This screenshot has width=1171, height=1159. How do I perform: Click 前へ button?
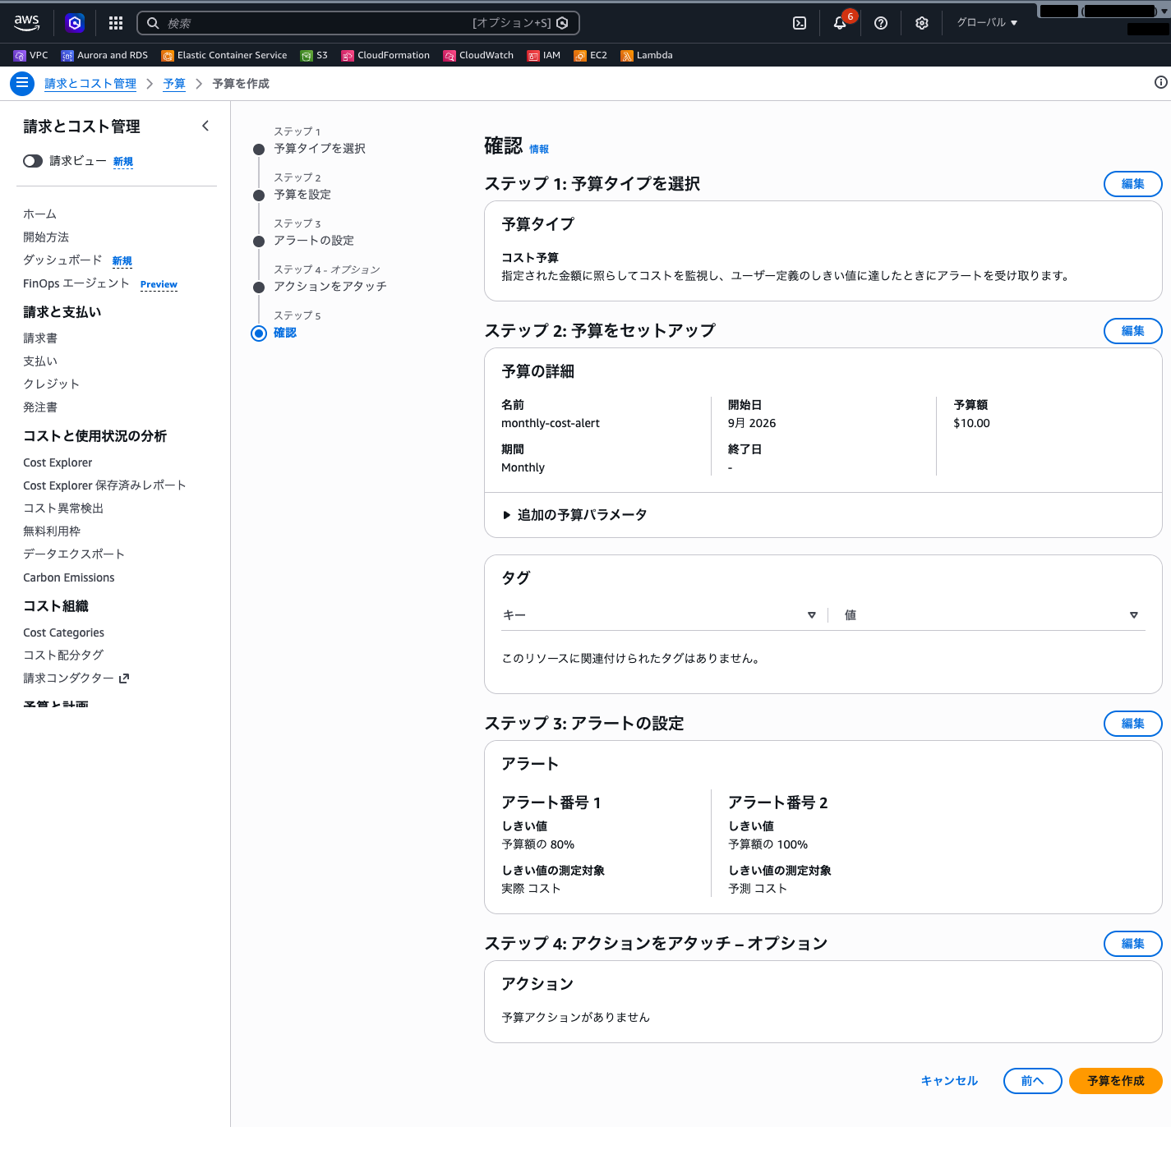click(x=1032, y=1081)
